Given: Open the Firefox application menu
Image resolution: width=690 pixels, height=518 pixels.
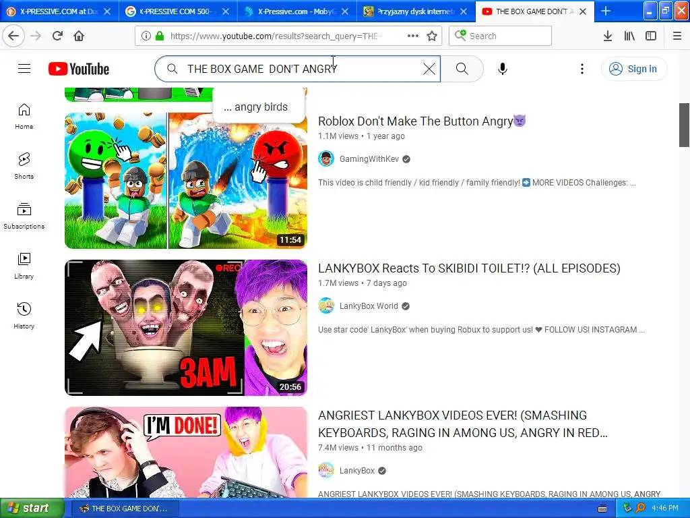Looking at the screenshot, I should 677,36.
